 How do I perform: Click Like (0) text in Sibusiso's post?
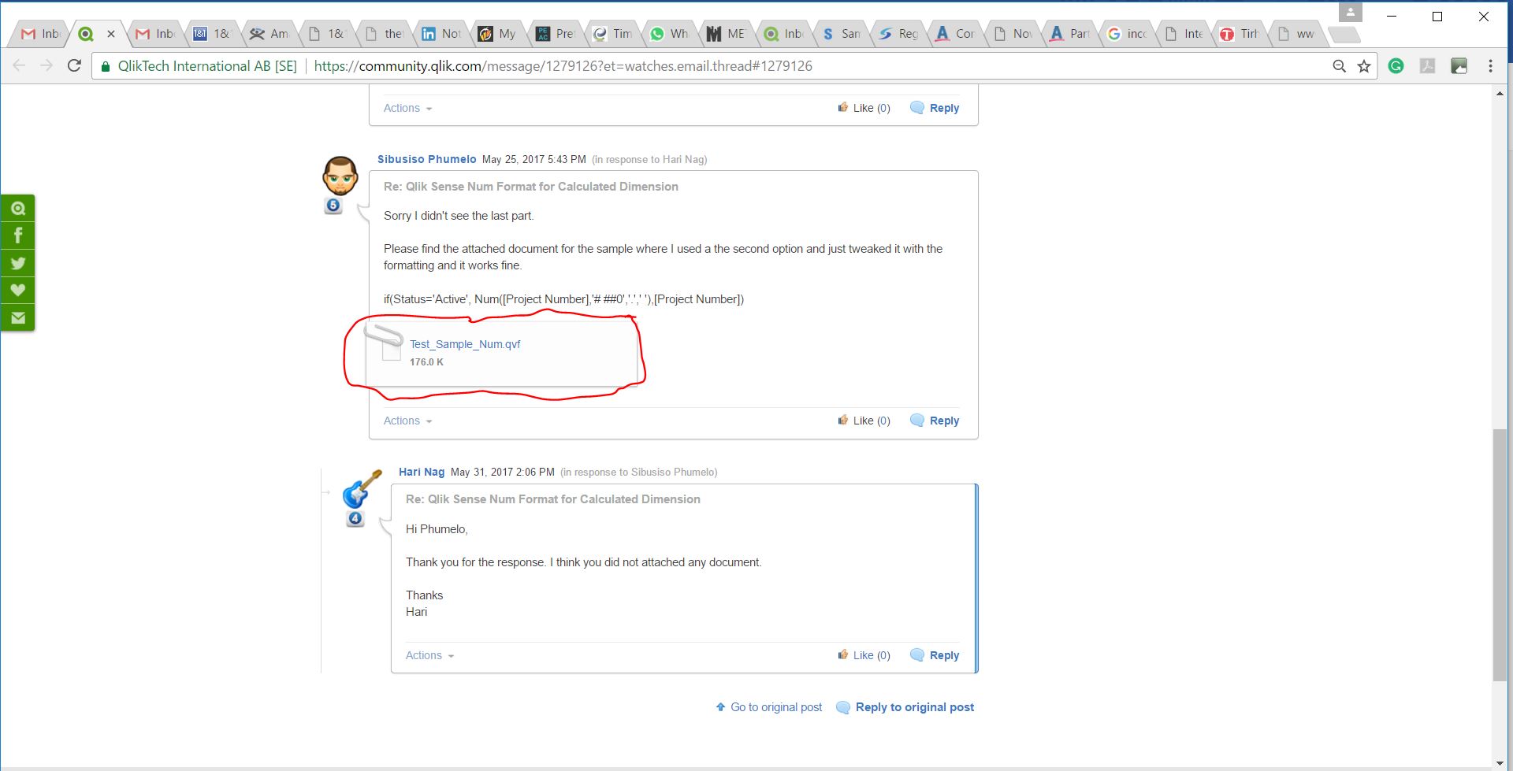(872, 421)
